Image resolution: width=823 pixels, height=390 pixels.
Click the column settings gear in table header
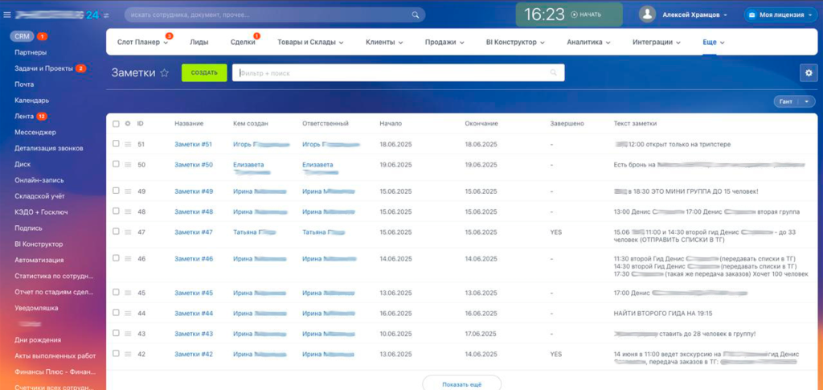click(x=127, y=124)
